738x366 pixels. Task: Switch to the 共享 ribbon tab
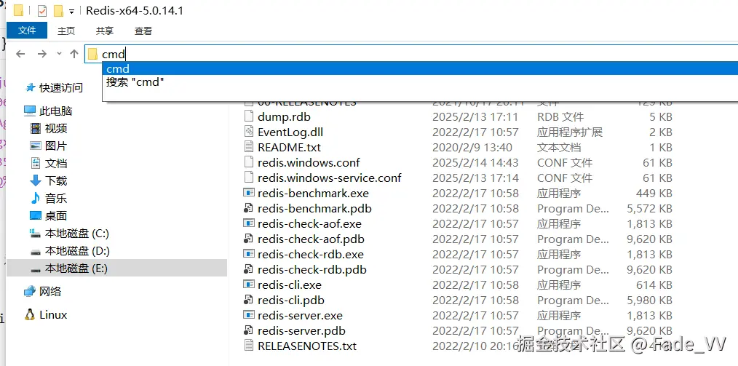tap(105, 31)
